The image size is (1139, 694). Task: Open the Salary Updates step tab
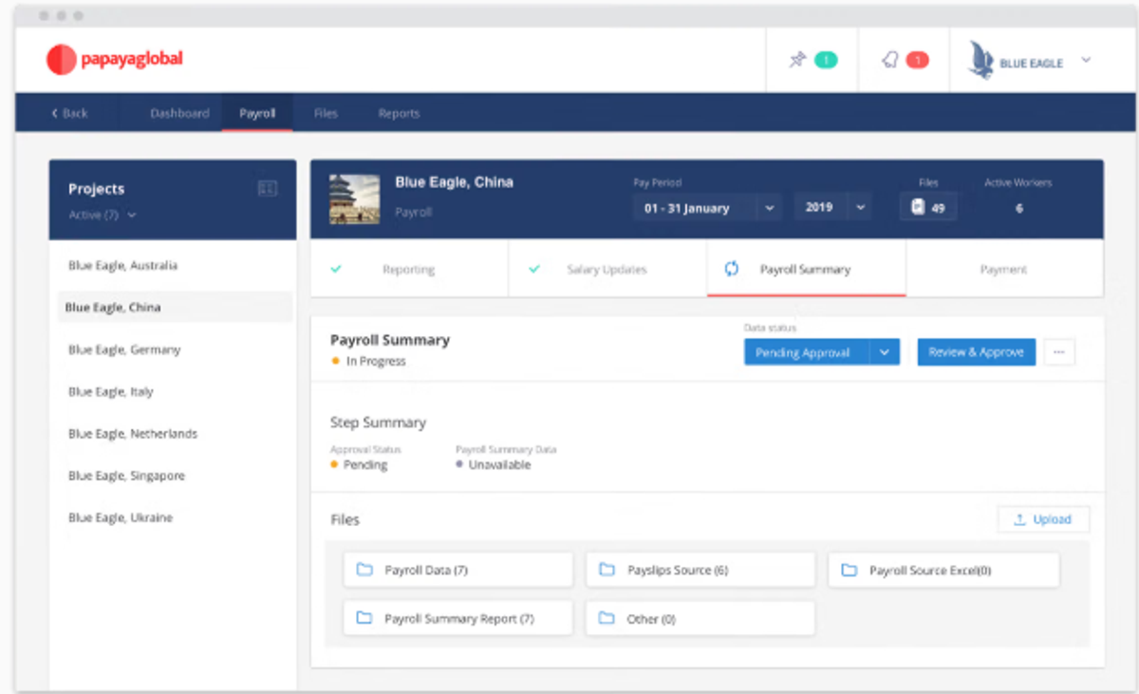click(607, 270)
